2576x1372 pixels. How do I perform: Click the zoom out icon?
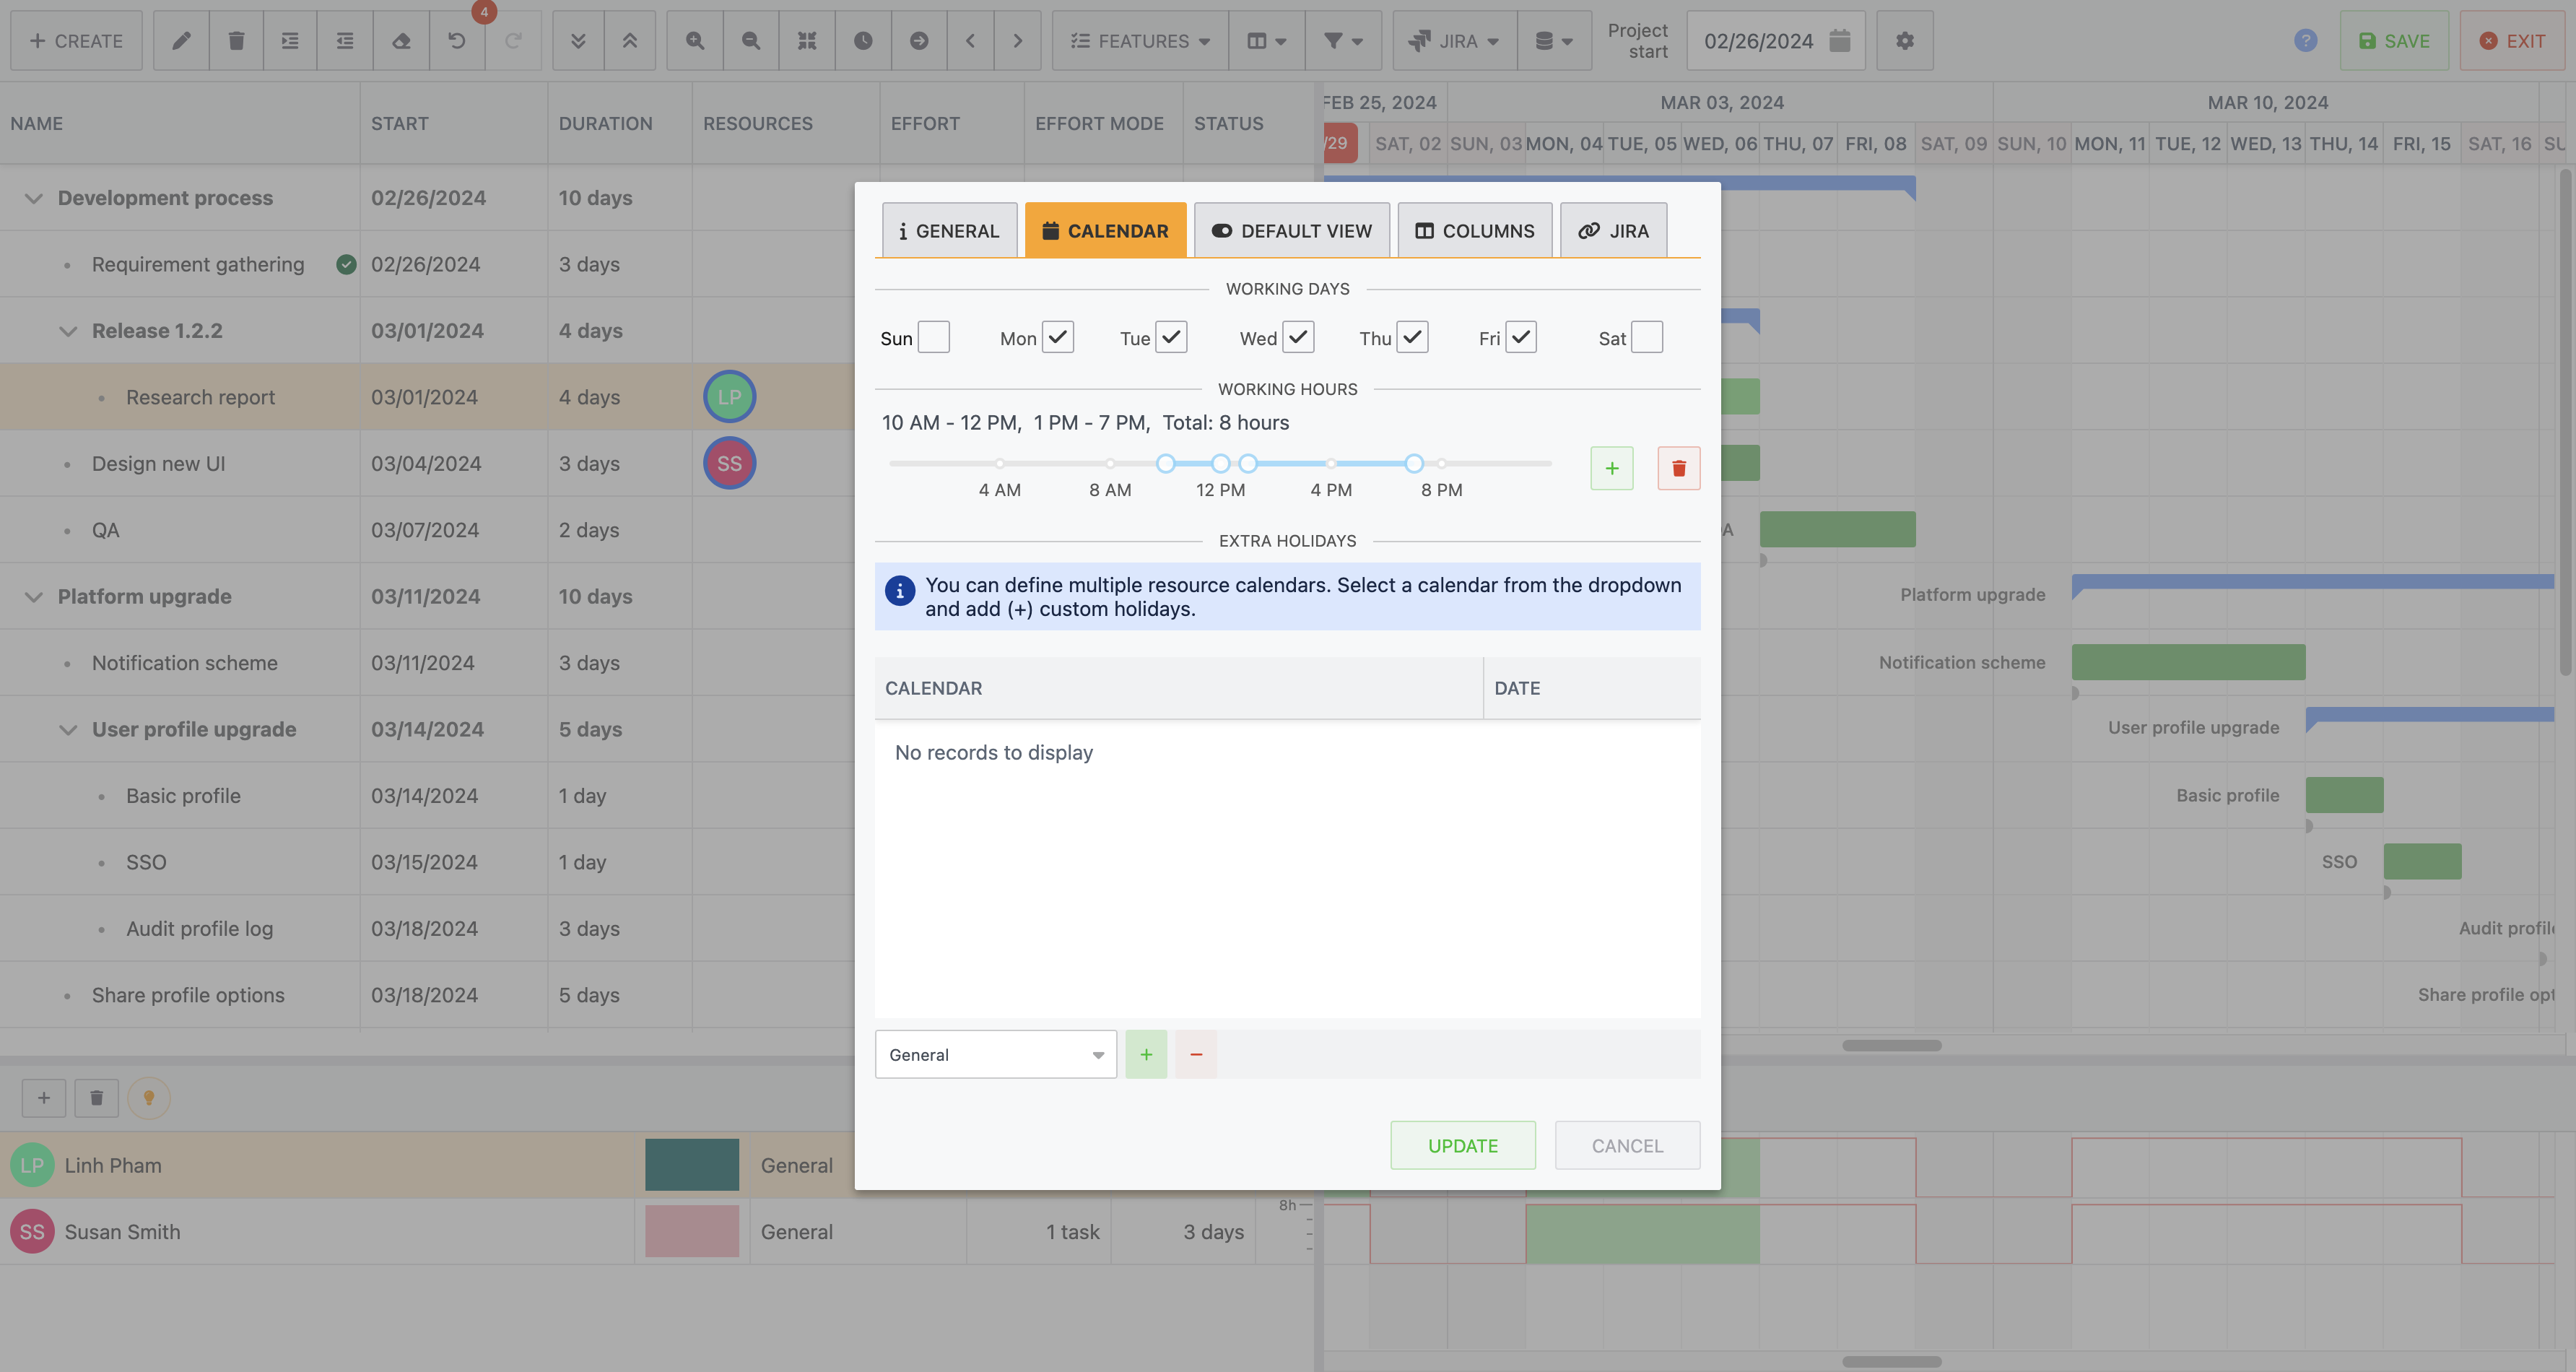tap(752, 39)
